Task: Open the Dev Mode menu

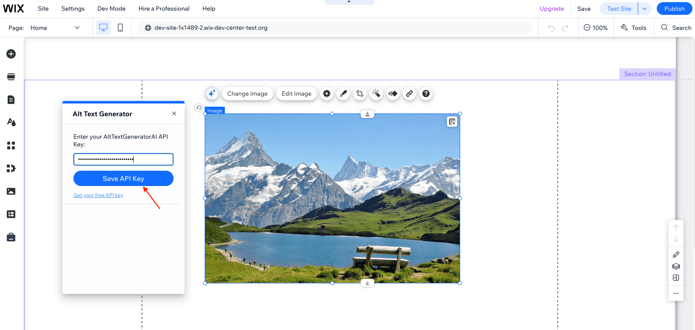Action: pos(111,8)
